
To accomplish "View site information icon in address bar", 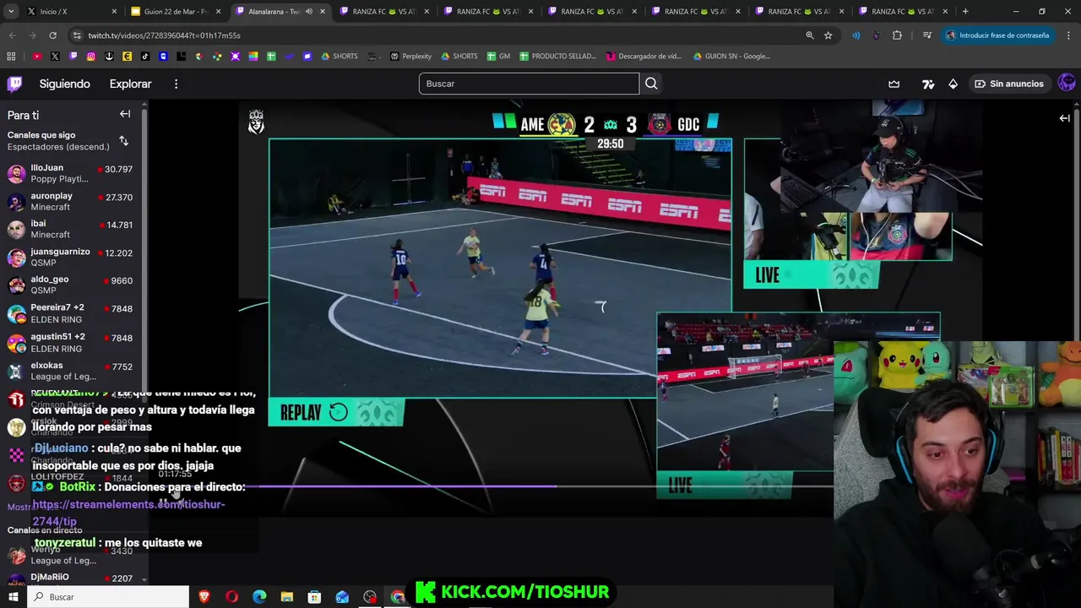I will coord(77,35).
